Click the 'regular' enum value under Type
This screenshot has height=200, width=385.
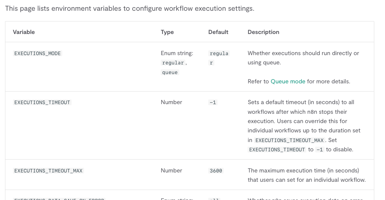tap(173, 63)
